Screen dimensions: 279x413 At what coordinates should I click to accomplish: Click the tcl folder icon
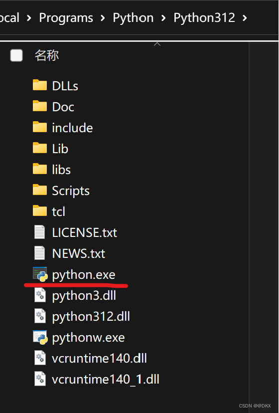(40, 211)
